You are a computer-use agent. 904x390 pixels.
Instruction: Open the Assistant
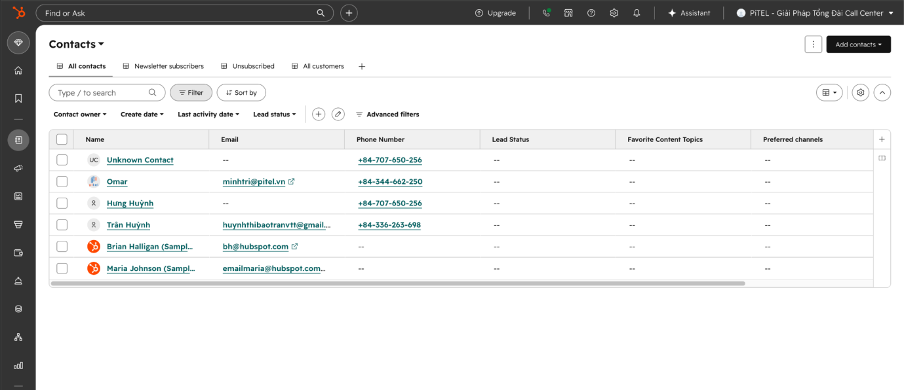pyautogui.click(x=689, y=13)
